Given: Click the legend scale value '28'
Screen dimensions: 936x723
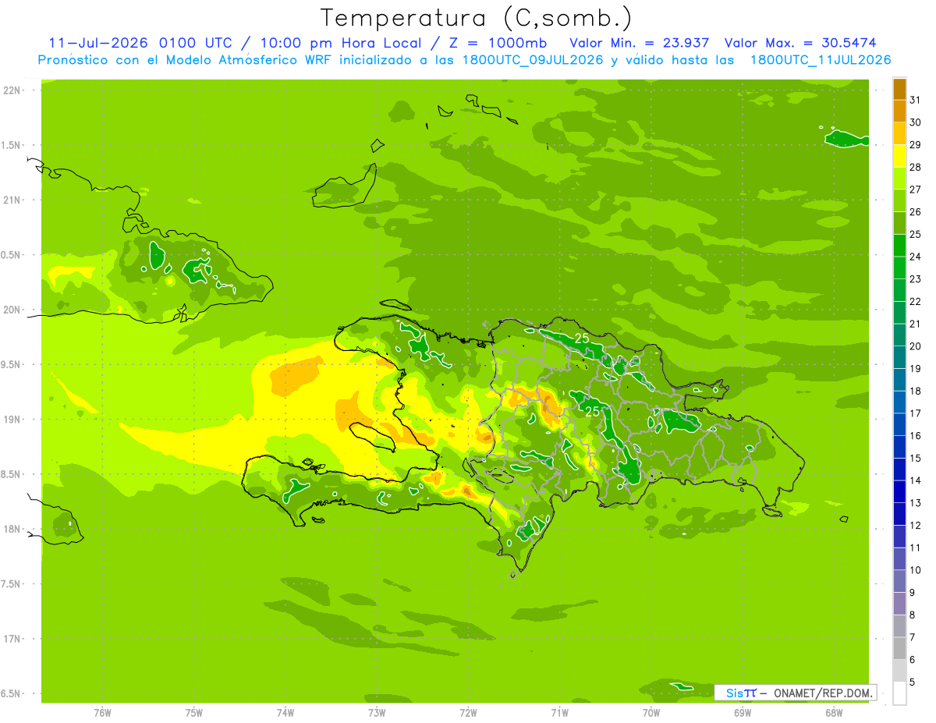Looking at the screenshot, I should pos(916,167).
